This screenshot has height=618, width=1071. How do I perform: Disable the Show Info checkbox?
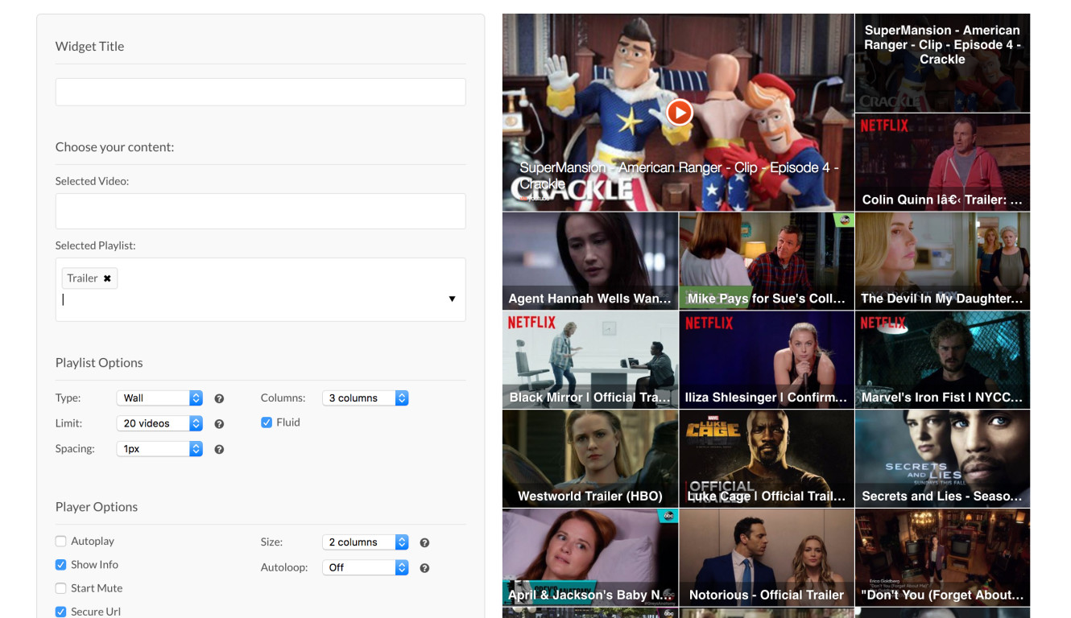(x=61, y=565)
